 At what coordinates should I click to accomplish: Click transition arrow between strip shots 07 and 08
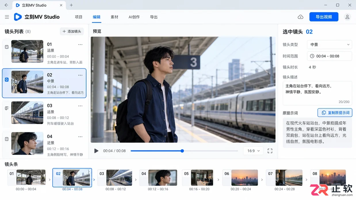click(x=307, y=180)
